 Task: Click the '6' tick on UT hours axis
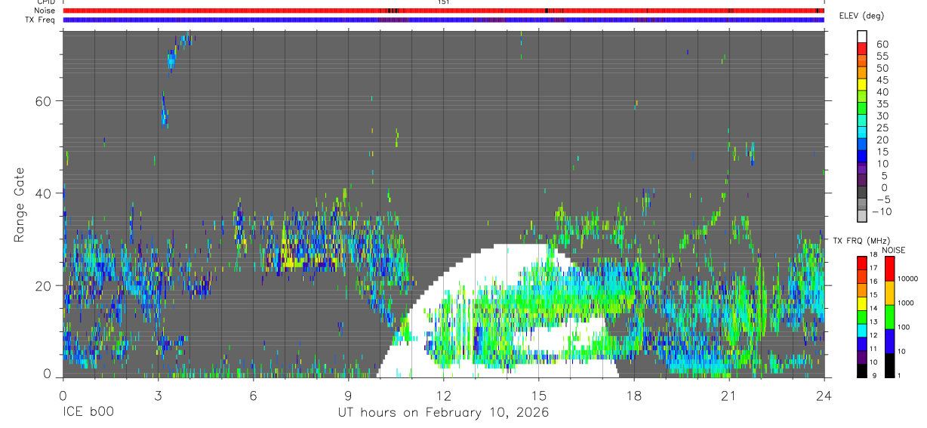[253, 395]
